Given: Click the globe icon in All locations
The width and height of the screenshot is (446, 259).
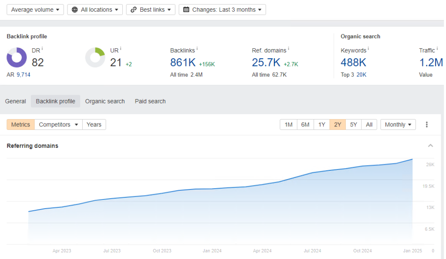Looking at the screenshot, I should coord(75,10).
